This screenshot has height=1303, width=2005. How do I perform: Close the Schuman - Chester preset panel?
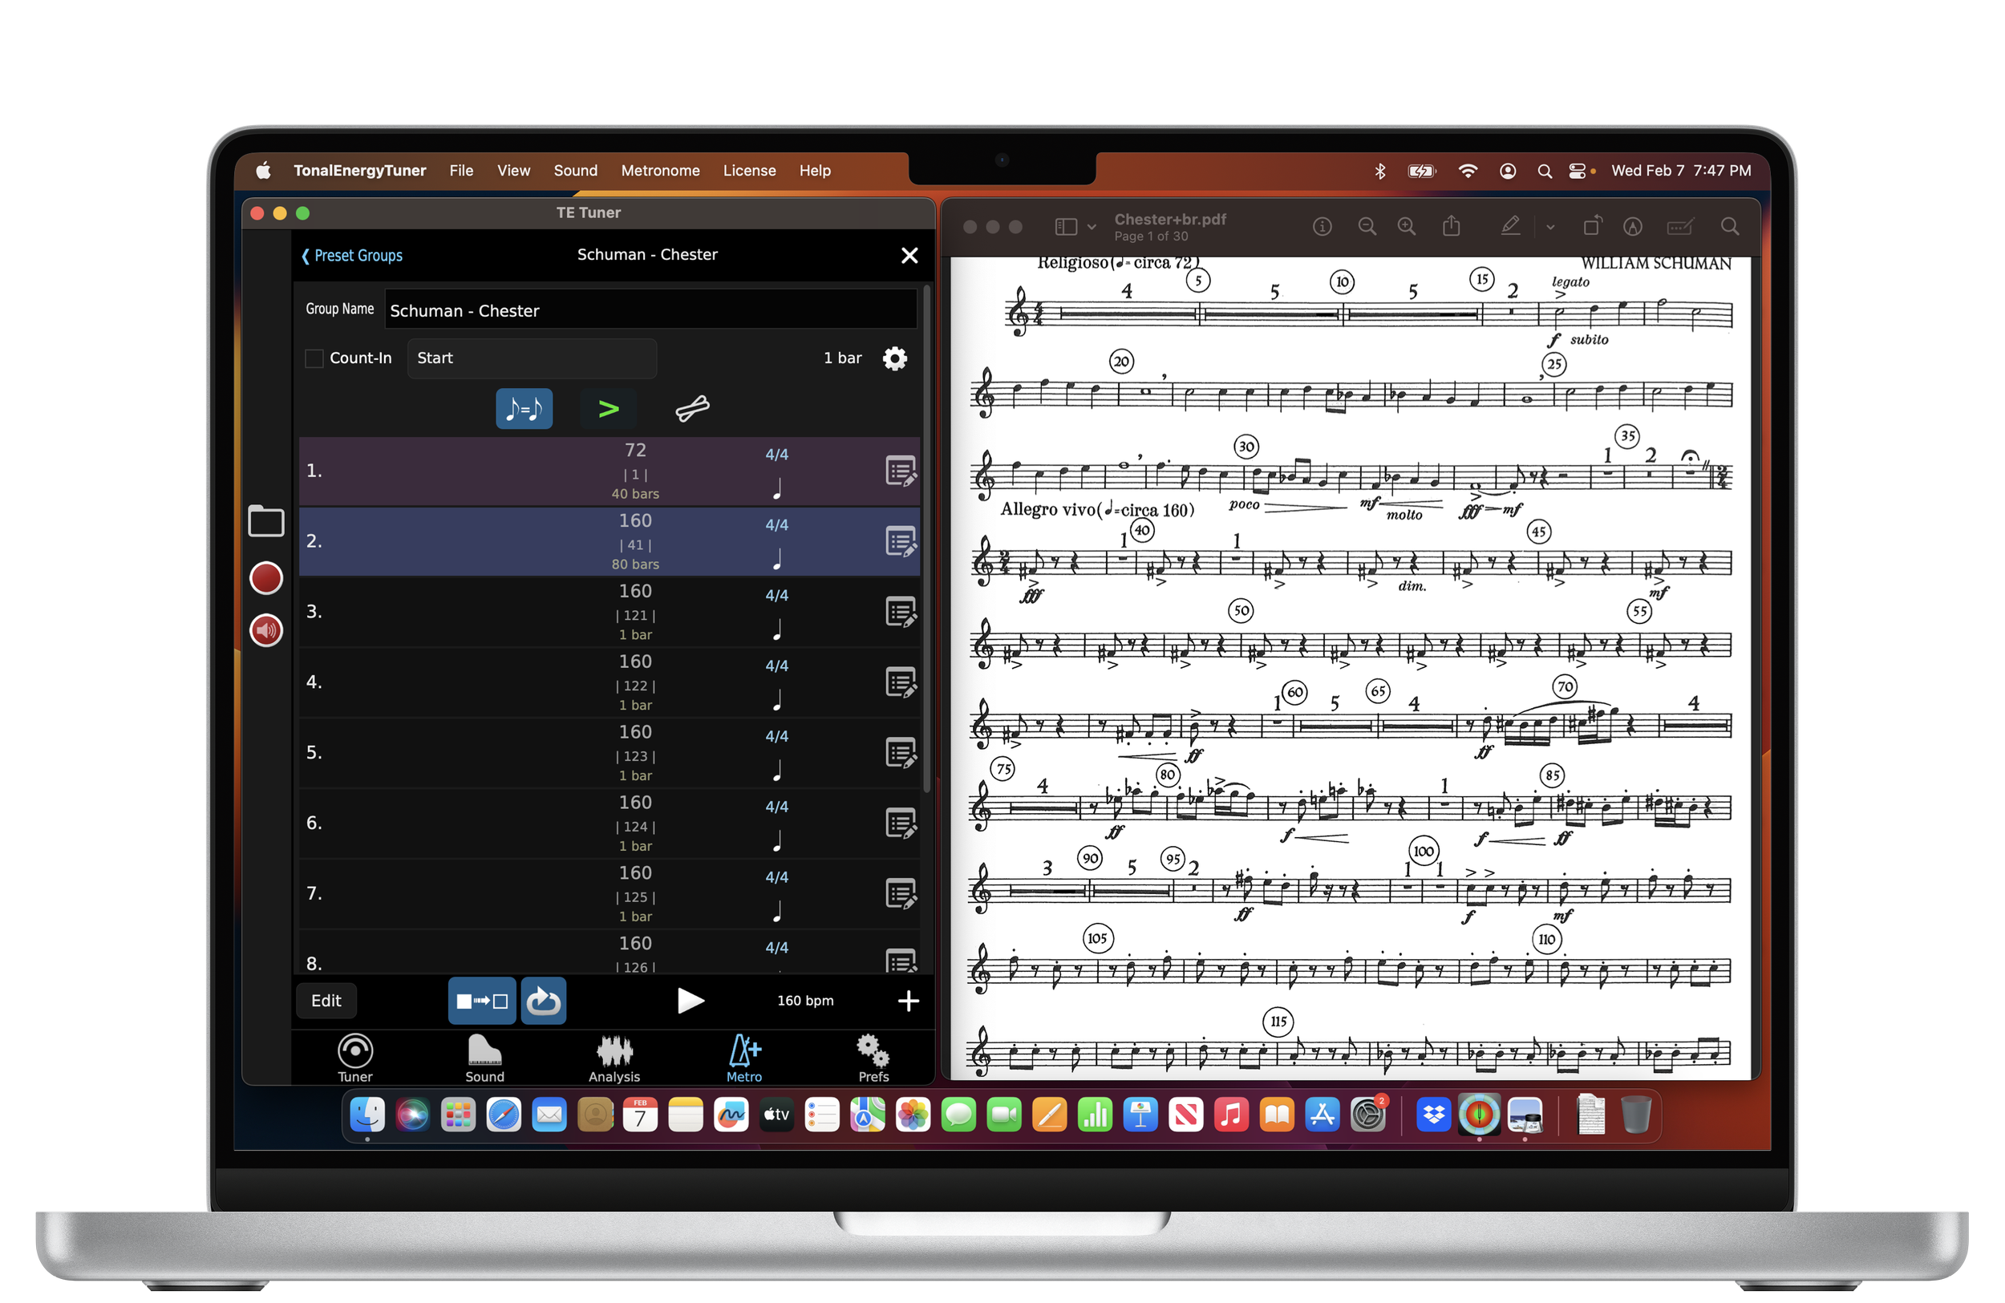click(909, 256)
